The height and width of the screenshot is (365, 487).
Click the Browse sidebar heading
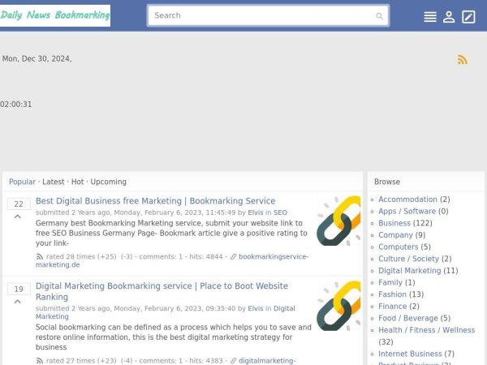point(387,182)
